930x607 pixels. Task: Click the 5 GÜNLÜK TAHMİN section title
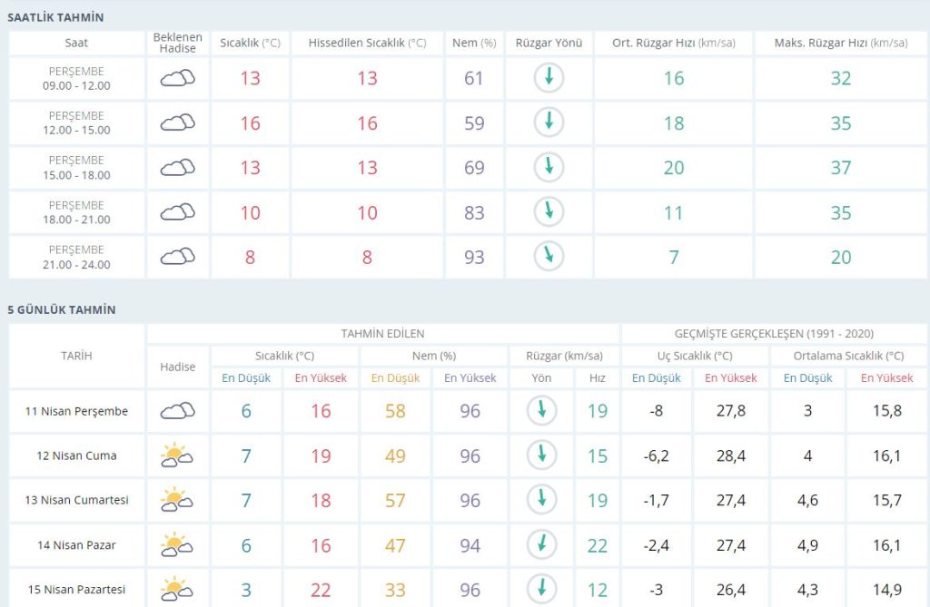(62, 309)
